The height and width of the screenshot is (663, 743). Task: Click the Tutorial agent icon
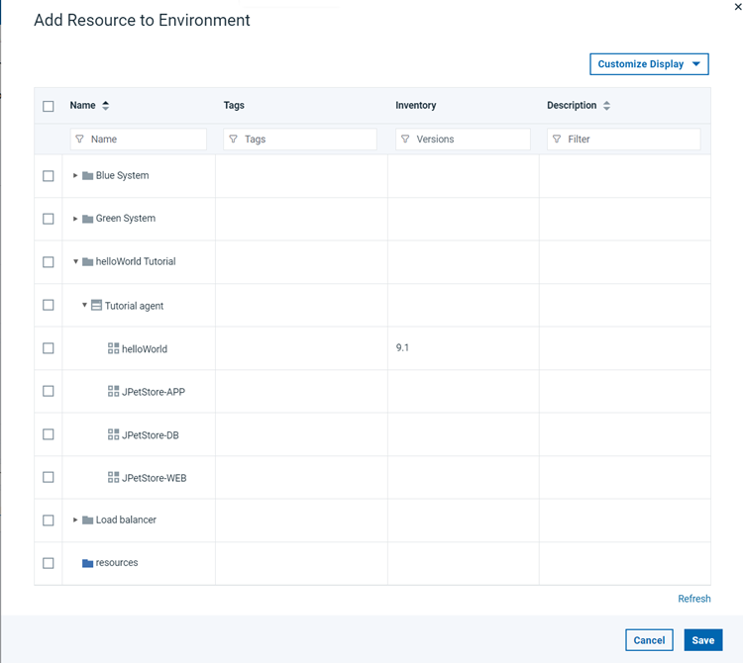click(x=96, y=306)
